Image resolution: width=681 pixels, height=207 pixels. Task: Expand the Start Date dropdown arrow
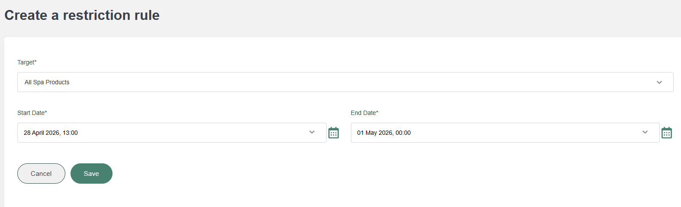[x=312, y=132]
